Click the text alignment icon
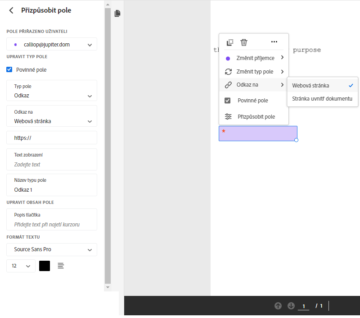Viewport: 360px width, 318px height. point(61,266)
